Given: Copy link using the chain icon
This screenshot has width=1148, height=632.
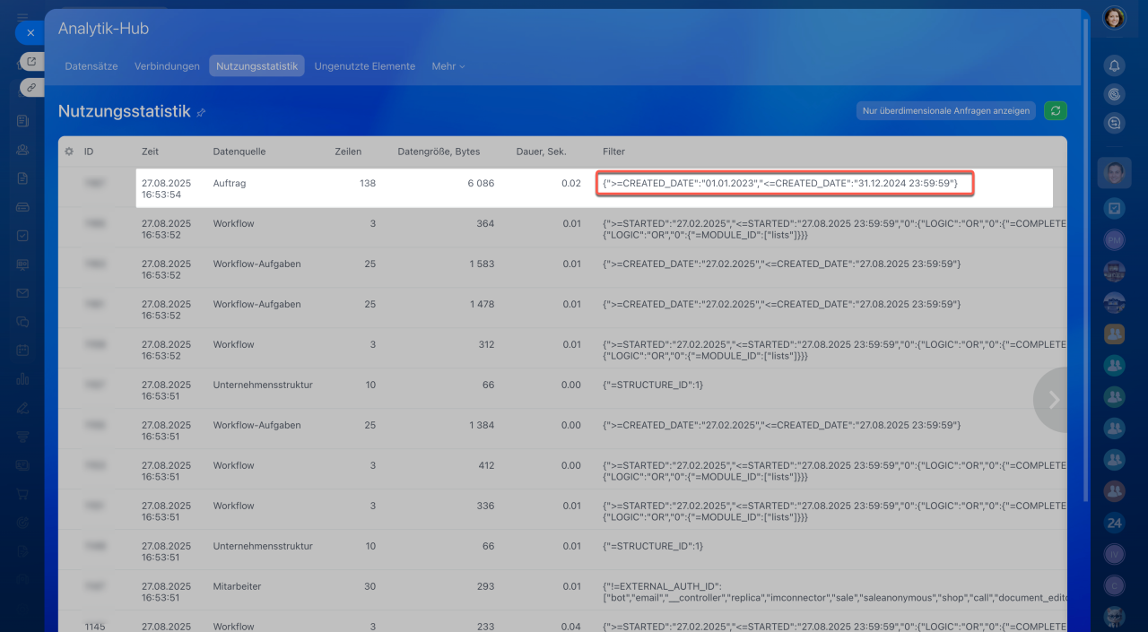Looking at the screenshot, I should pyautogui.click(x=31, y=88).
